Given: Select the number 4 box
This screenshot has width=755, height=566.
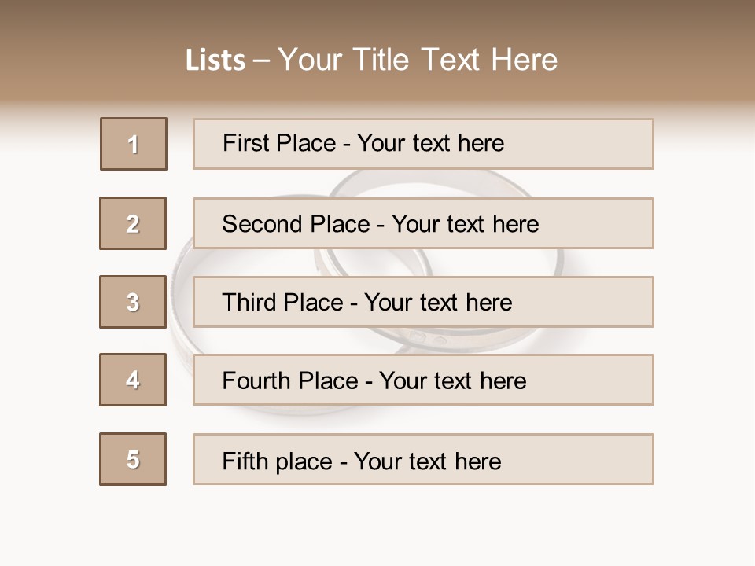Looking at the screenshot, I should pyautogui.click(x=133, y=380).
